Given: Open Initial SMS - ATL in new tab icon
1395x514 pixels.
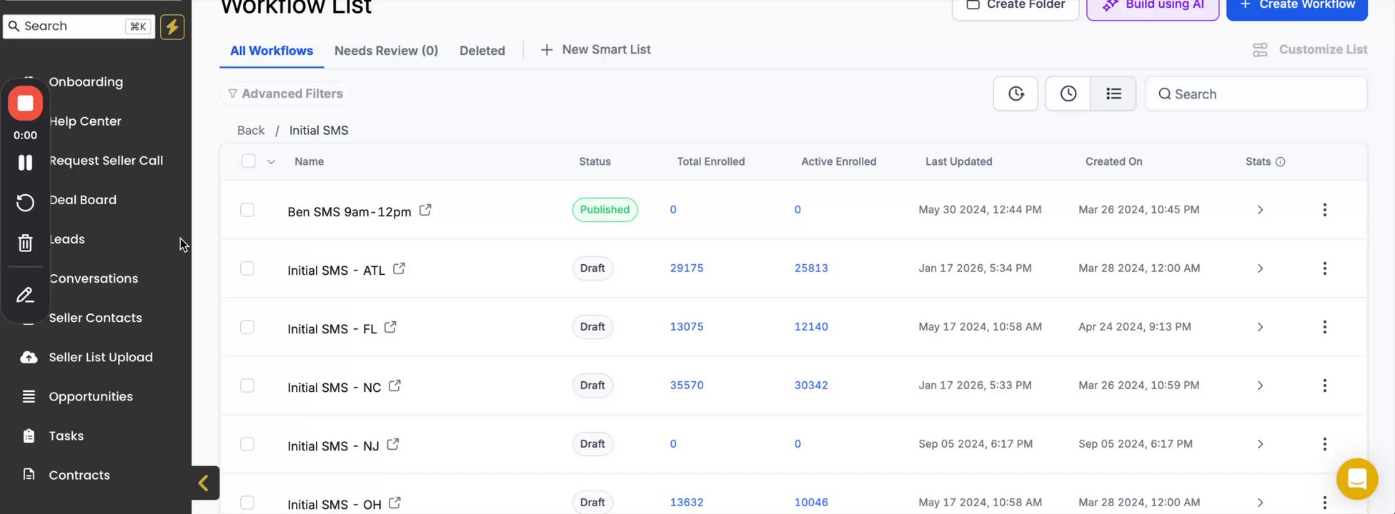Looking at the screenshot, I should (399, 268).
